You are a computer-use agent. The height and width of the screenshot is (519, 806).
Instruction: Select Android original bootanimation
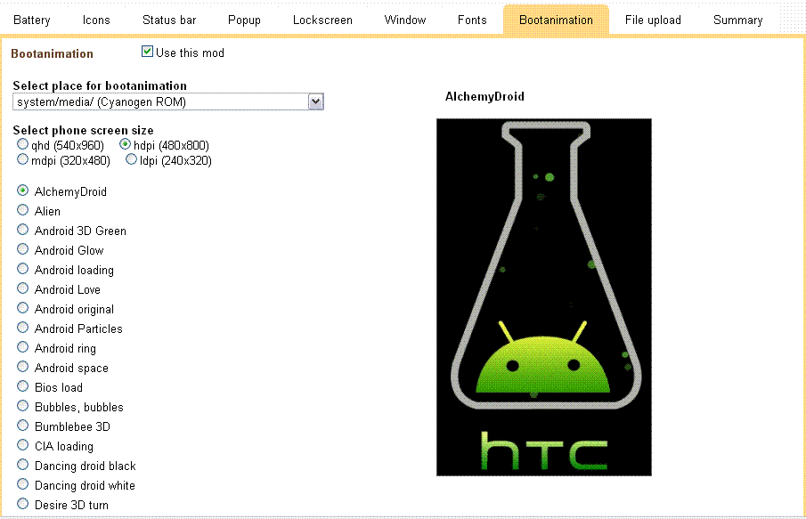pyautogui.click(x=22, y=307)
